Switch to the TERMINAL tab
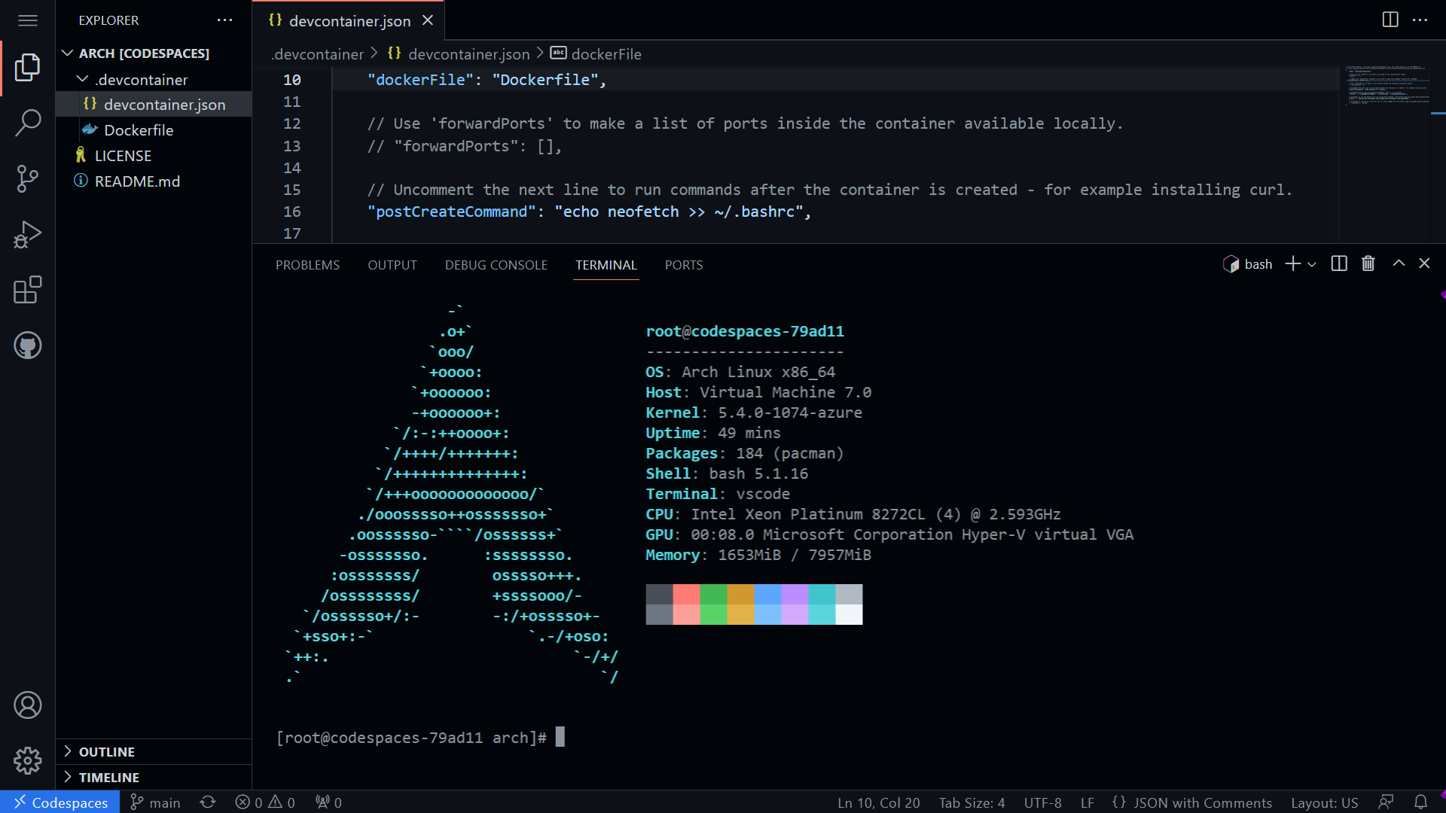The width and height of the screenshot is (1446, 813). 606,265
